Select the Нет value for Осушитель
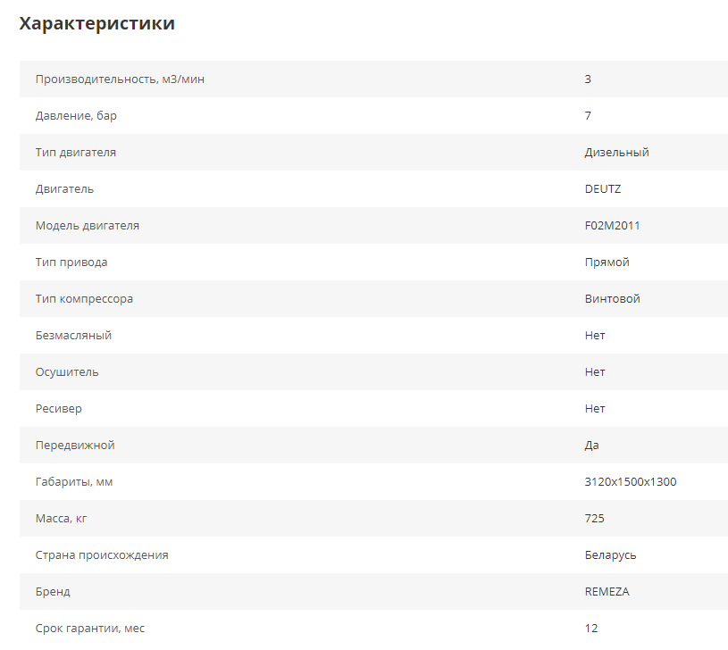The width and height of the screenshot is (728, 650). click(595, 372)
